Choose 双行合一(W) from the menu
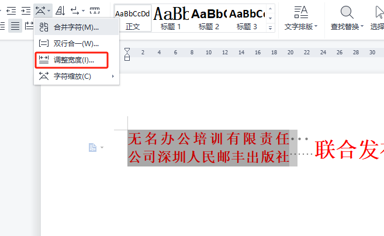The width and height of the screenshot is (384, 236). 77,44
